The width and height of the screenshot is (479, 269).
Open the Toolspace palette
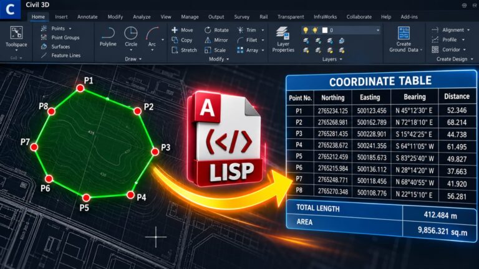(x=16, y=36)
